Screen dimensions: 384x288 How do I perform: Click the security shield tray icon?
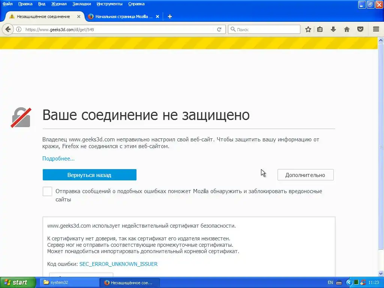363,283
